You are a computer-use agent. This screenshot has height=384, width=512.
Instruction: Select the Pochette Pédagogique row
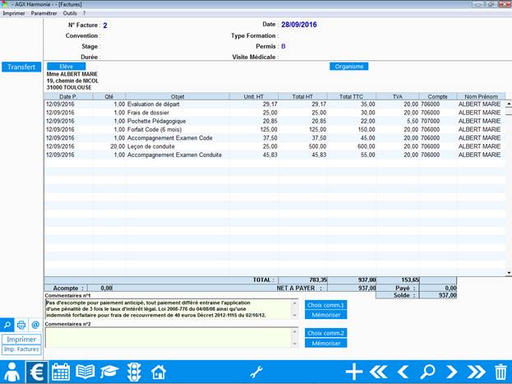274,121
